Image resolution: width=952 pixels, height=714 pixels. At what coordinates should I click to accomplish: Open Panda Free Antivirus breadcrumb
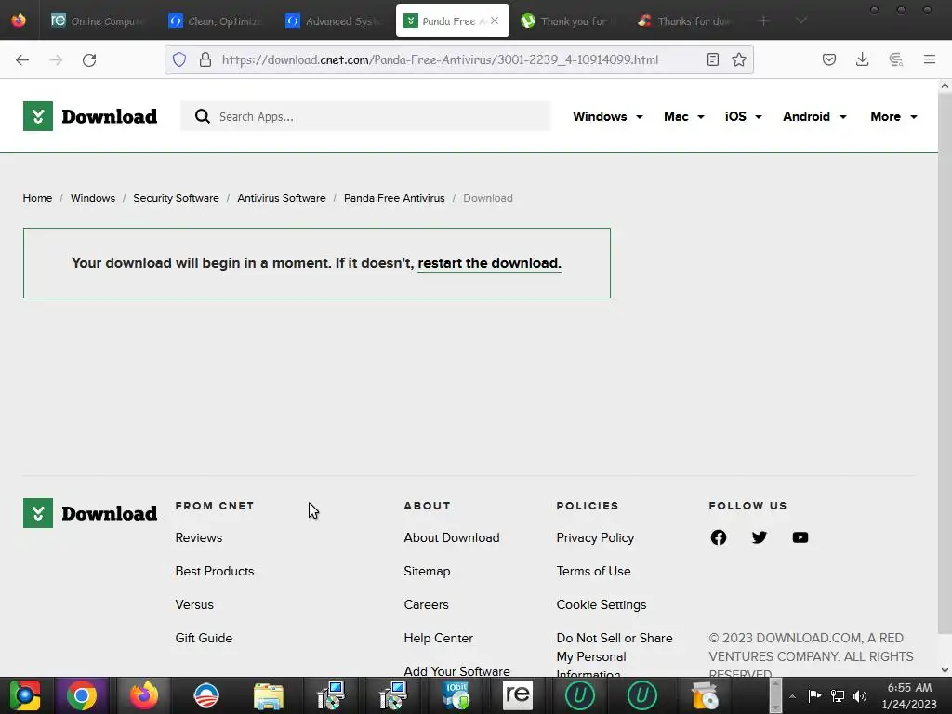[394, 198]
